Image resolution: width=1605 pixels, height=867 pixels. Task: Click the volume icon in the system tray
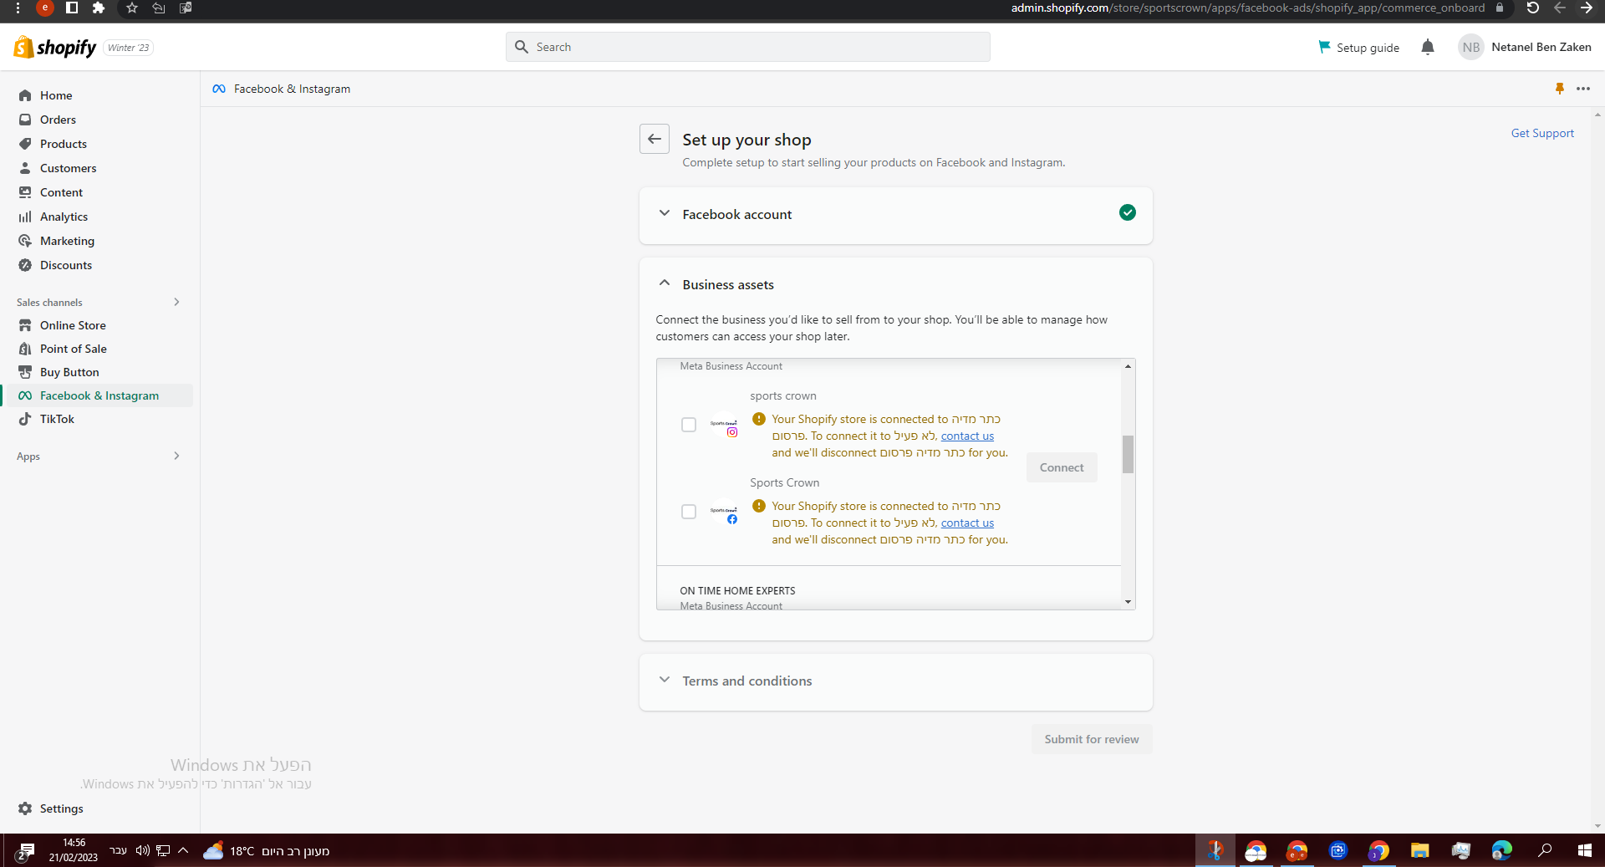(142, 851)
